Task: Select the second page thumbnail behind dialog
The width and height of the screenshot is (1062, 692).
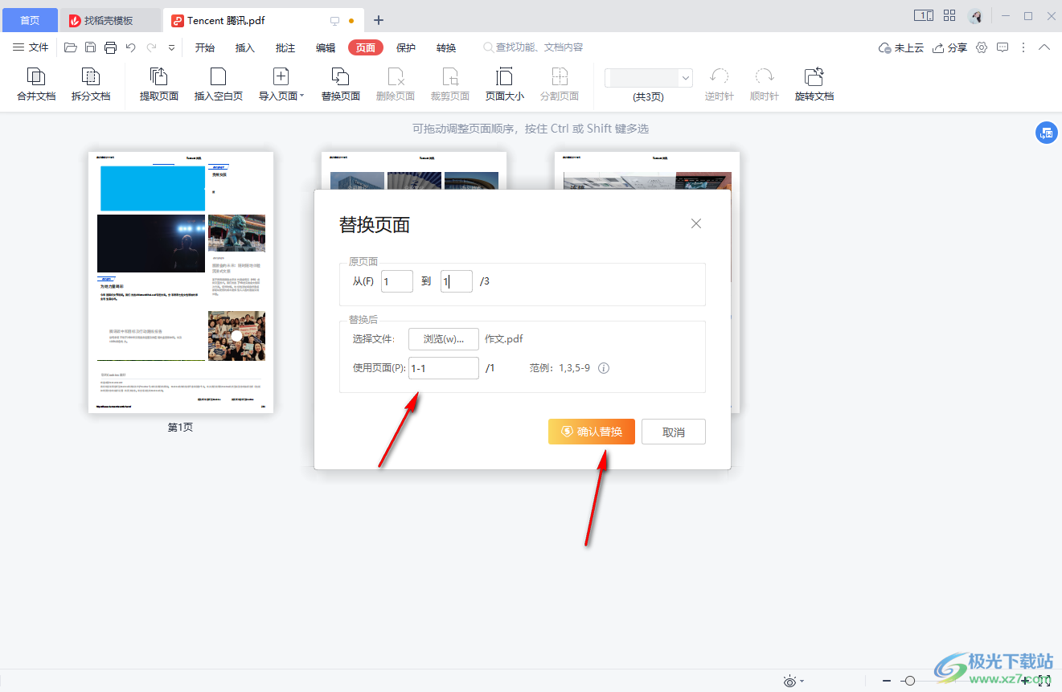Action: [414, 170]
